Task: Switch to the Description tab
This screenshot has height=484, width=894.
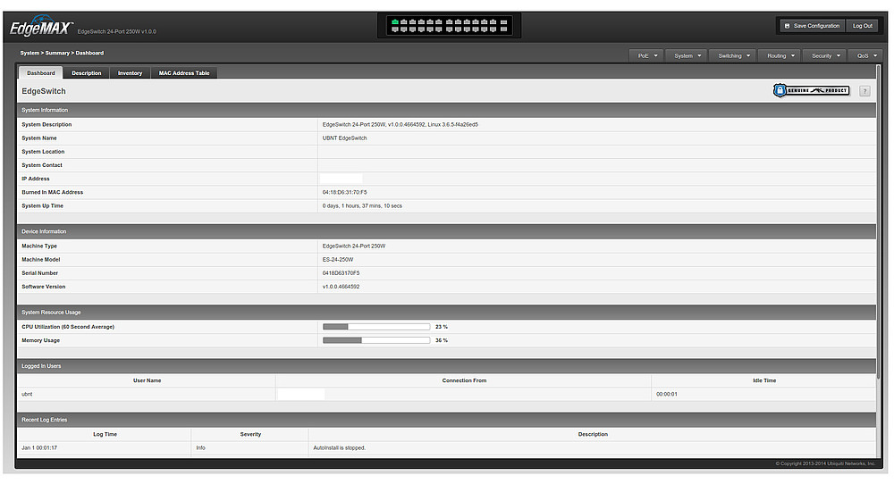Action: click(87, 73)
